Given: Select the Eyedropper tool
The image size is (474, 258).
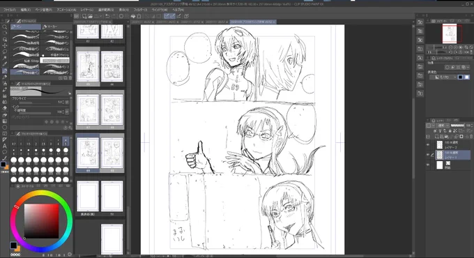Looking at the screenshot, I should tap(5, 64).
